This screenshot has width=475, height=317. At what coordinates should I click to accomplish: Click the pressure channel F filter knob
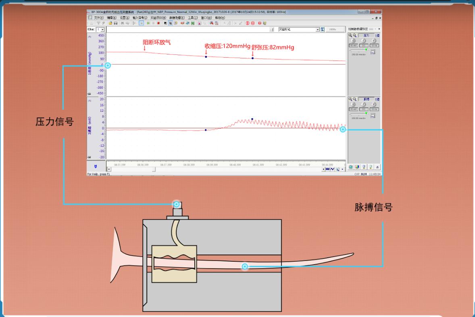coord(374,41)
